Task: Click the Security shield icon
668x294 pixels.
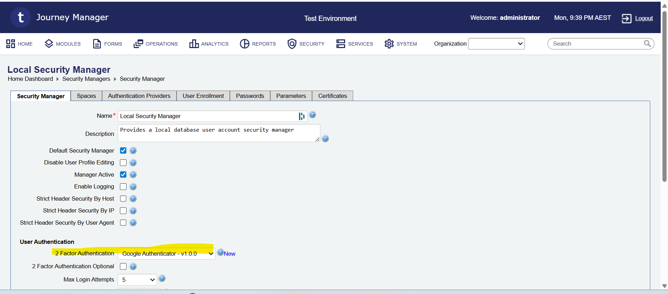Action: [292, 44]
